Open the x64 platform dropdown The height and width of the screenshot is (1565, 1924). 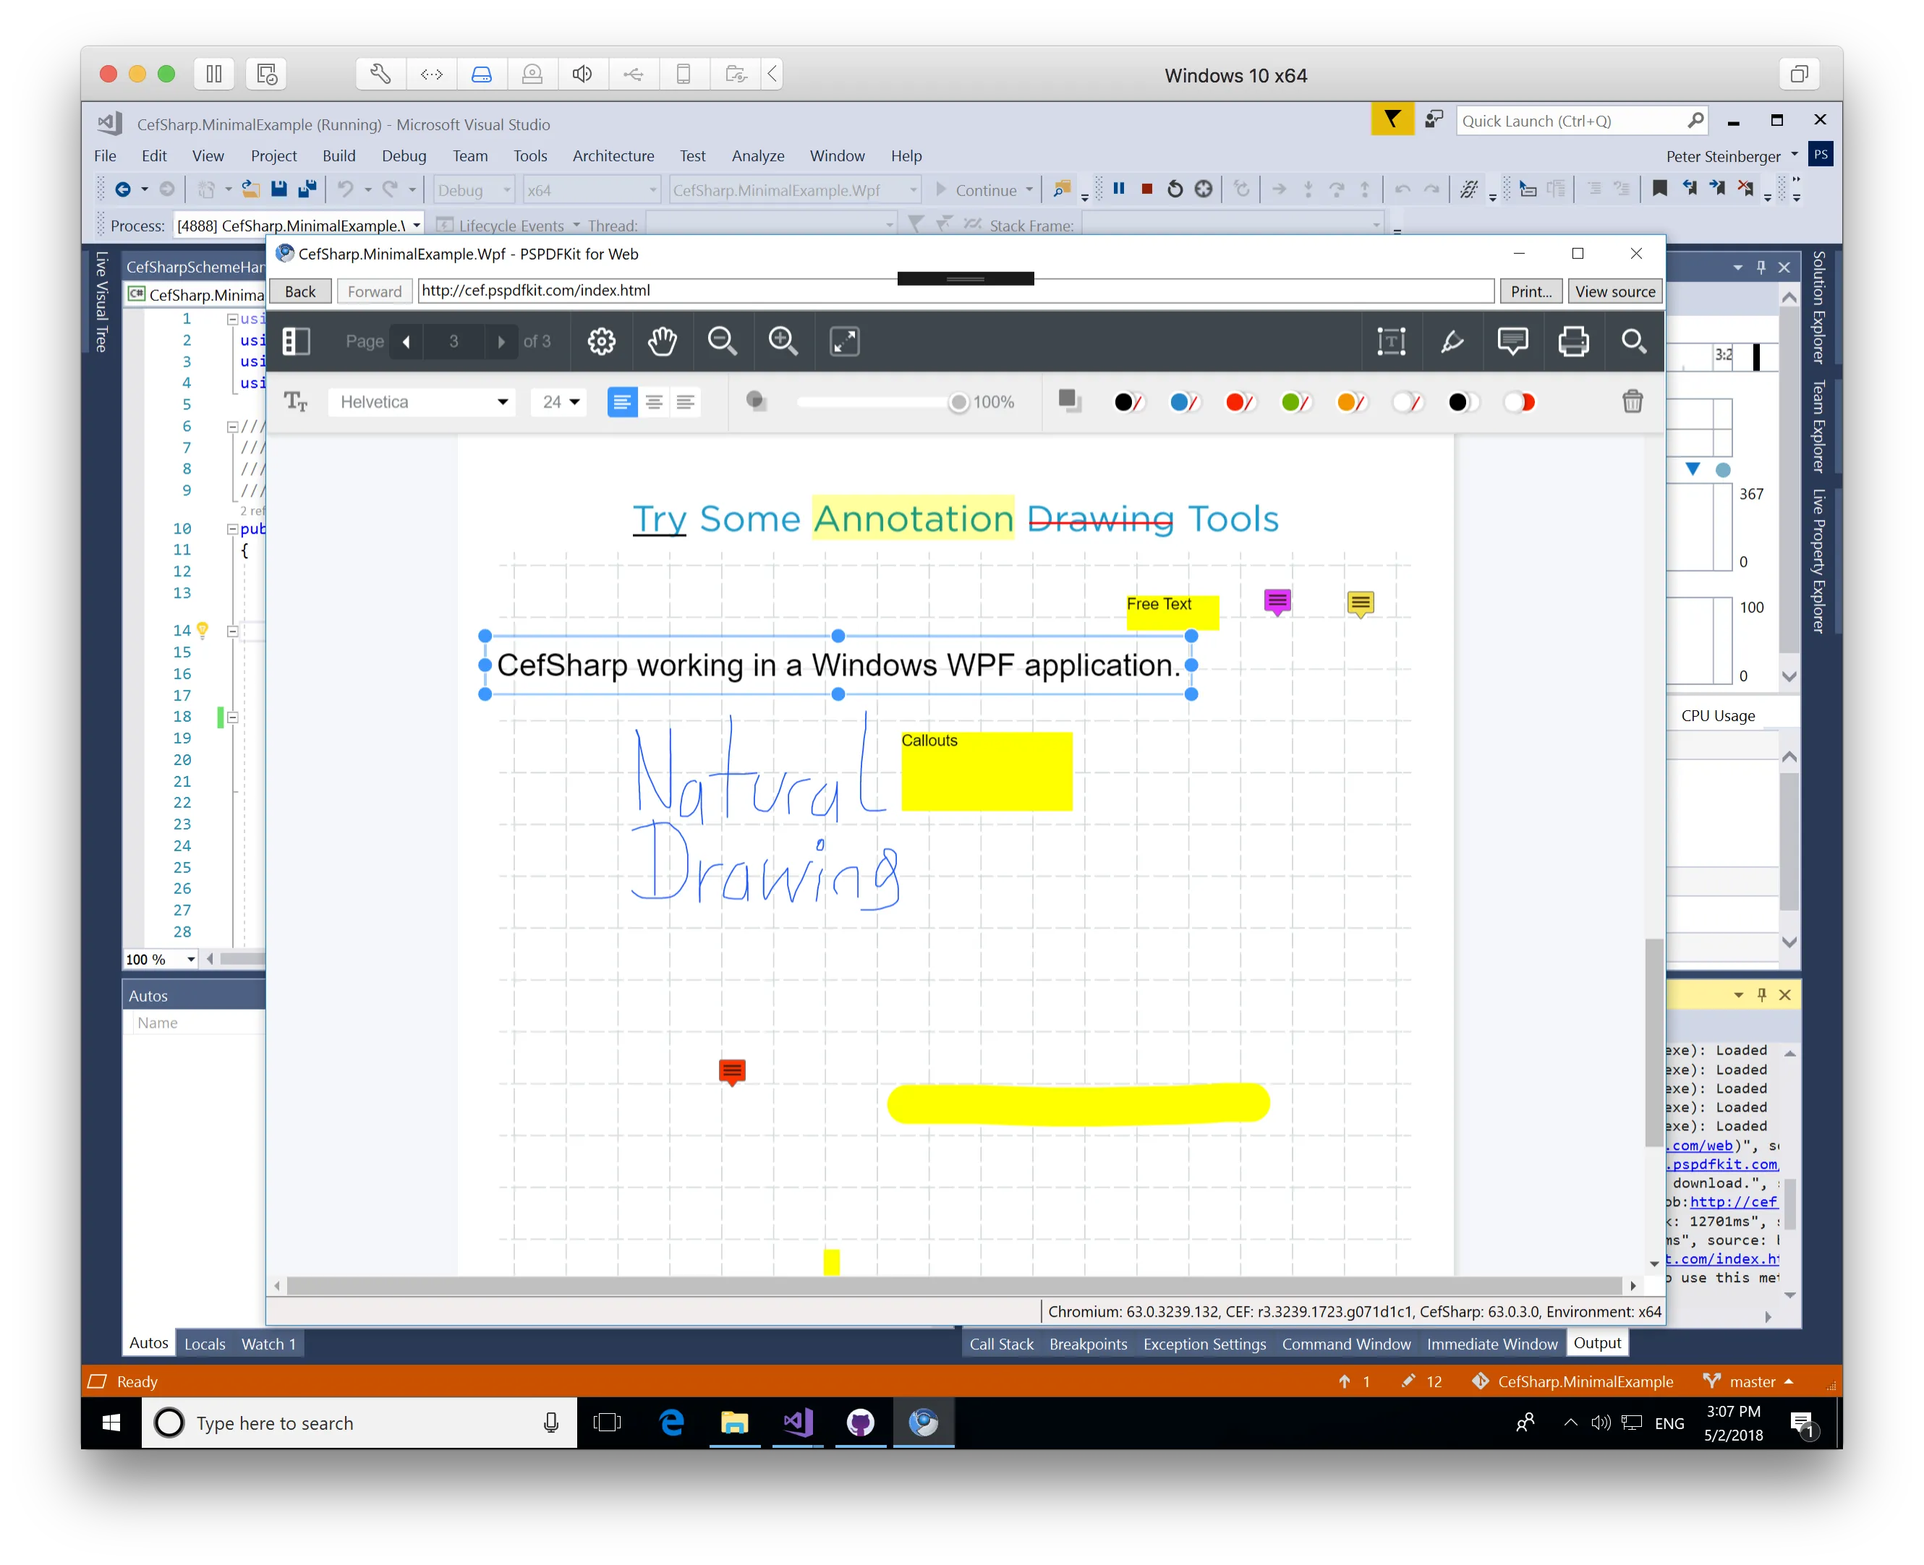coord(592,190)
